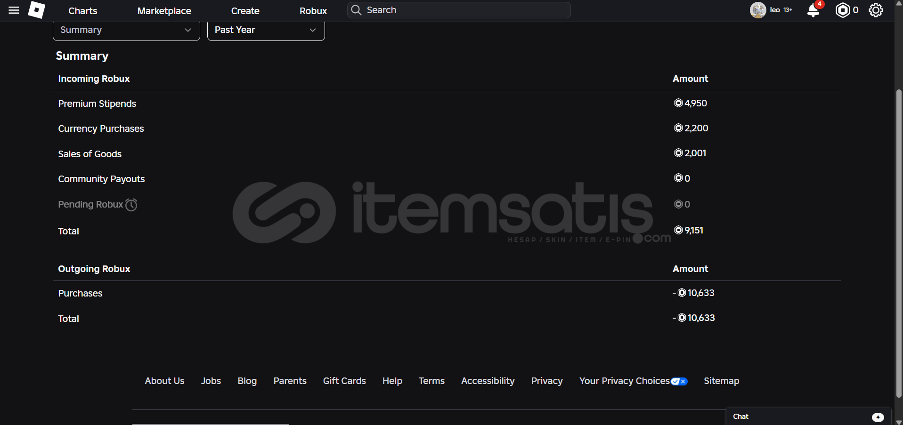Viewport: 903px width, 425px height.
Task: Click the 2,001 Sales of Goods amount
Action: click(690, 153)
